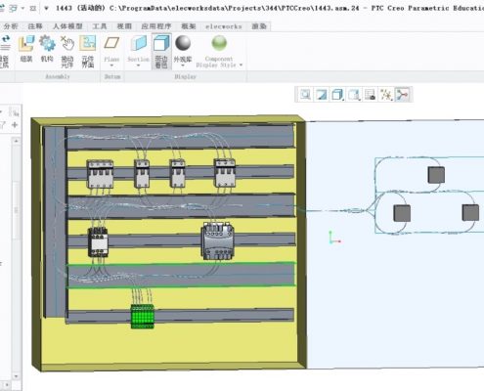
Task: Open the saved orientations cube icon
Action: click(x=337, y=95)
